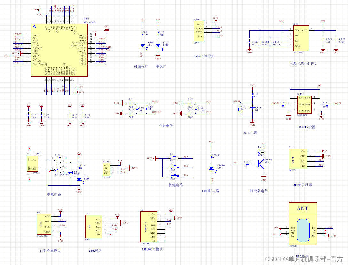
Task: Click the BOOT0 net label near S_R4
Action: 275,103
